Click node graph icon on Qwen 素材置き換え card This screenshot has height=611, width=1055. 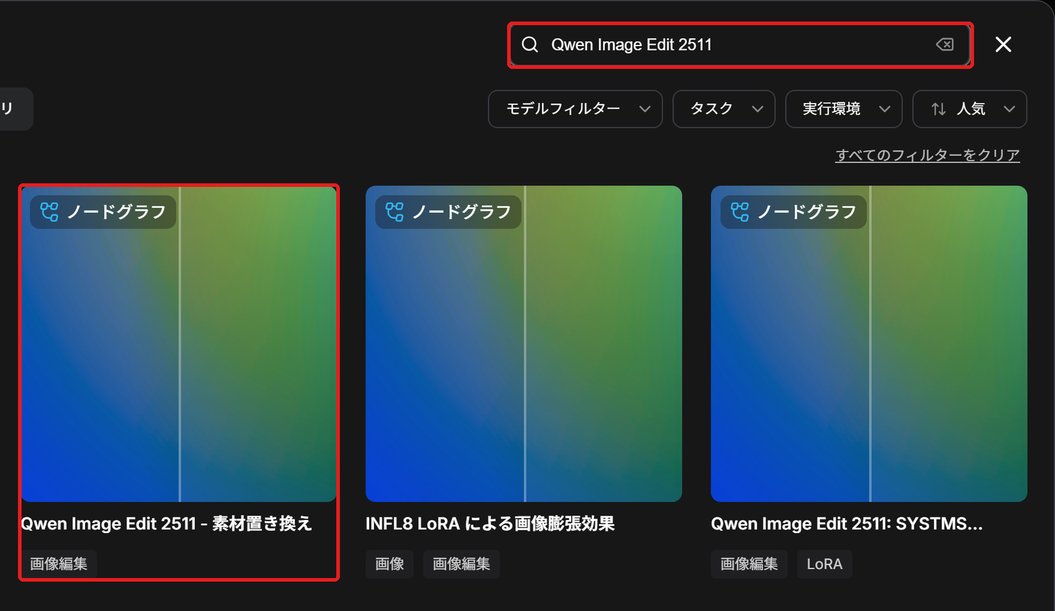coord(49,212)
